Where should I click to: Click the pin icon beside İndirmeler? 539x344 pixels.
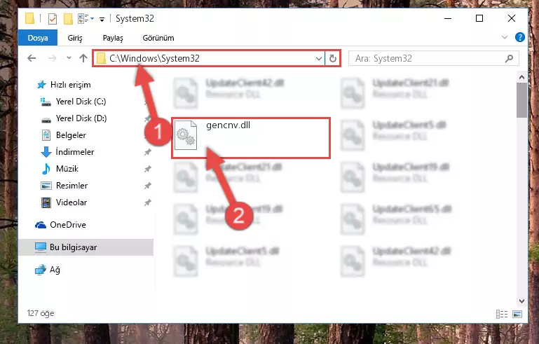(x=147, y=152)
